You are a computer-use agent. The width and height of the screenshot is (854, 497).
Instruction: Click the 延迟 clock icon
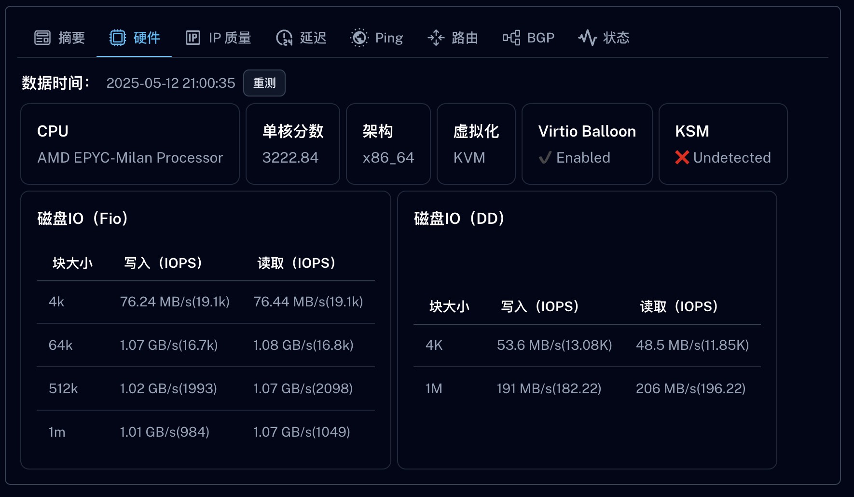[x=284, y=37]
